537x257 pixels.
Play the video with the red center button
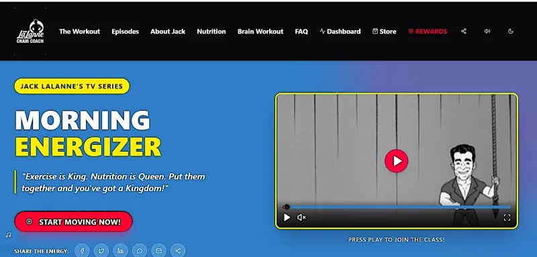click(x=396, y=160)
